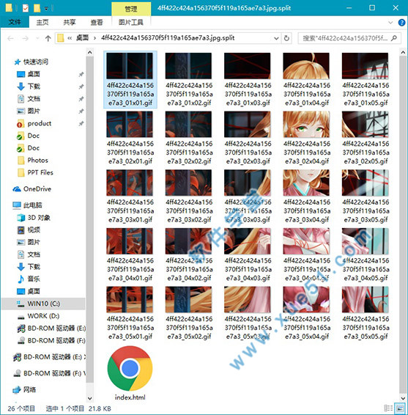This screenshot has width=408, height=415.
Task: Switch to details view in status bar
Action: pos(388,408)
